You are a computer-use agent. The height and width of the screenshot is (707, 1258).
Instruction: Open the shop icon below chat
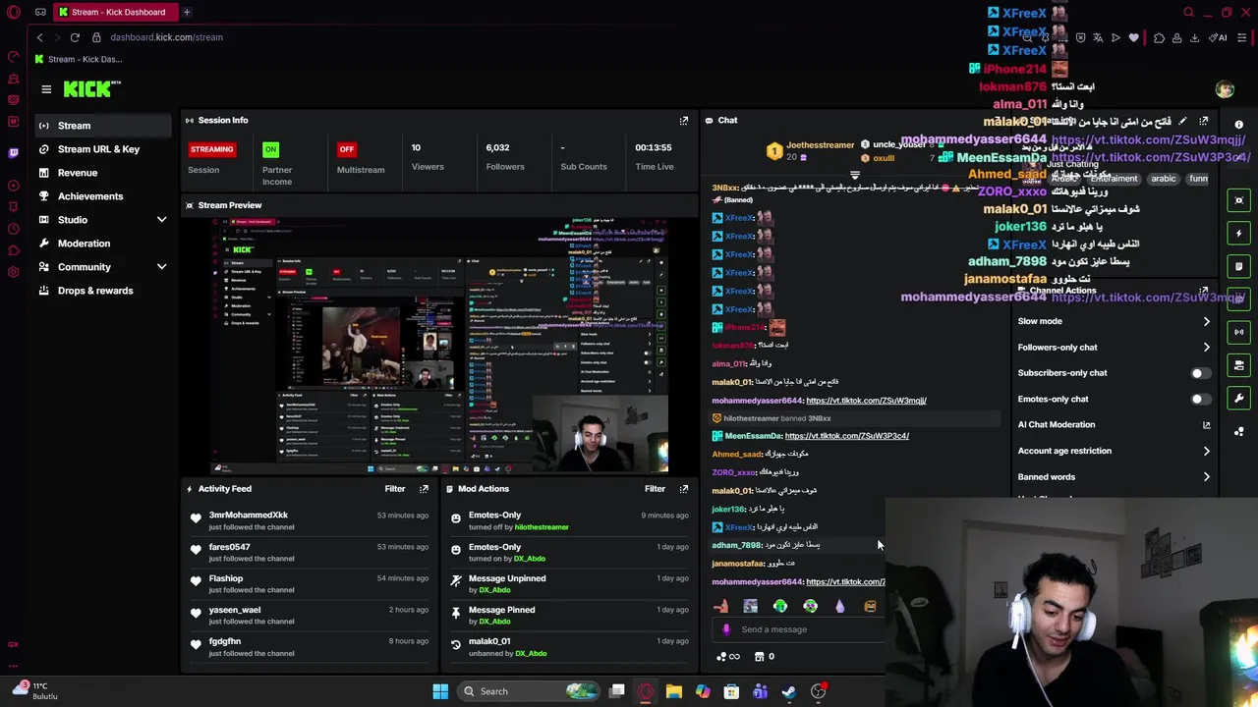point(759,657)
